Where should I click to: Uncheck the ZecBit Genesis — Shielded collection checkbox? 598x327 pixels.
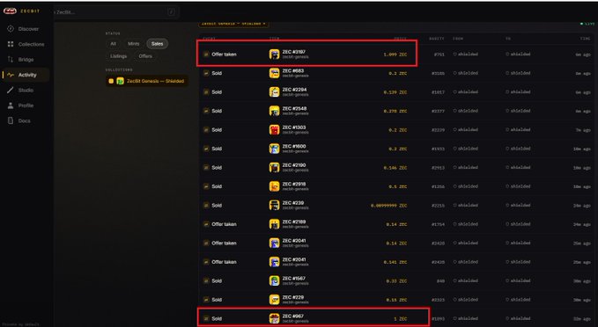[111, 81]
